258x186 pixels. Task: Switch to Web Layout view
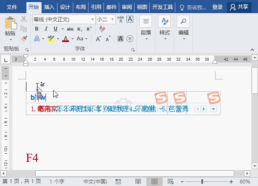(170, 182)
